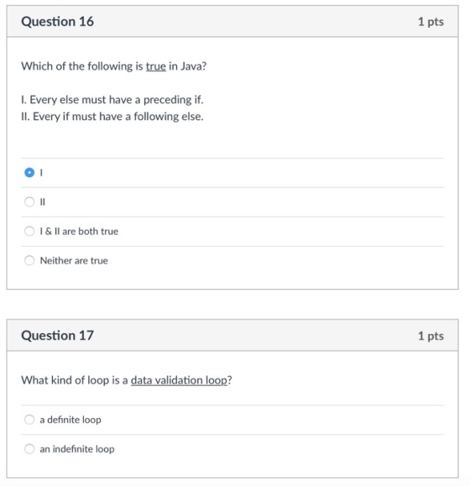Click the 'Question 17' header title

tap(57, 336)
